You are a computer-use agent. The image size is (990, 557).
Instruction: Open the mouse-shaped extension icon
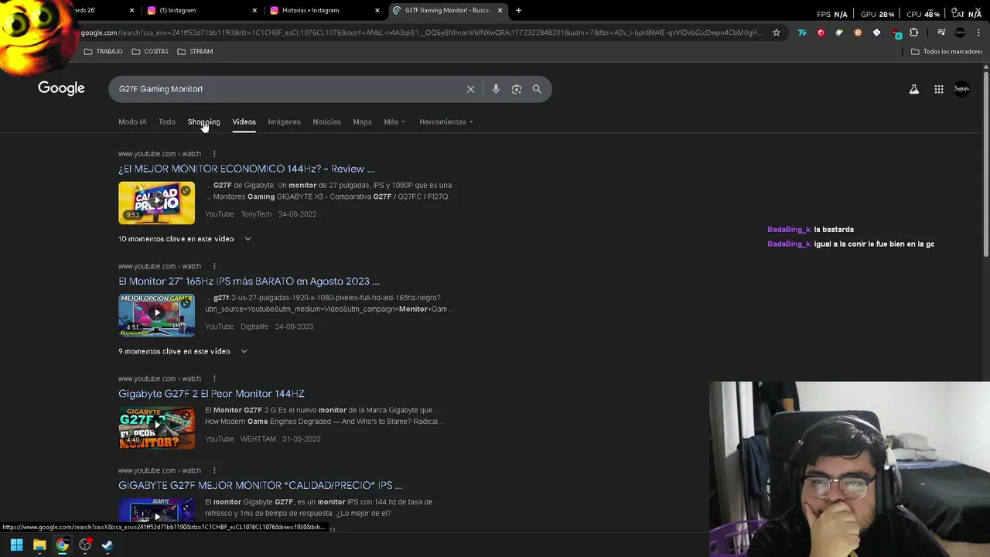pyautogui.click(x=839, y=32)
